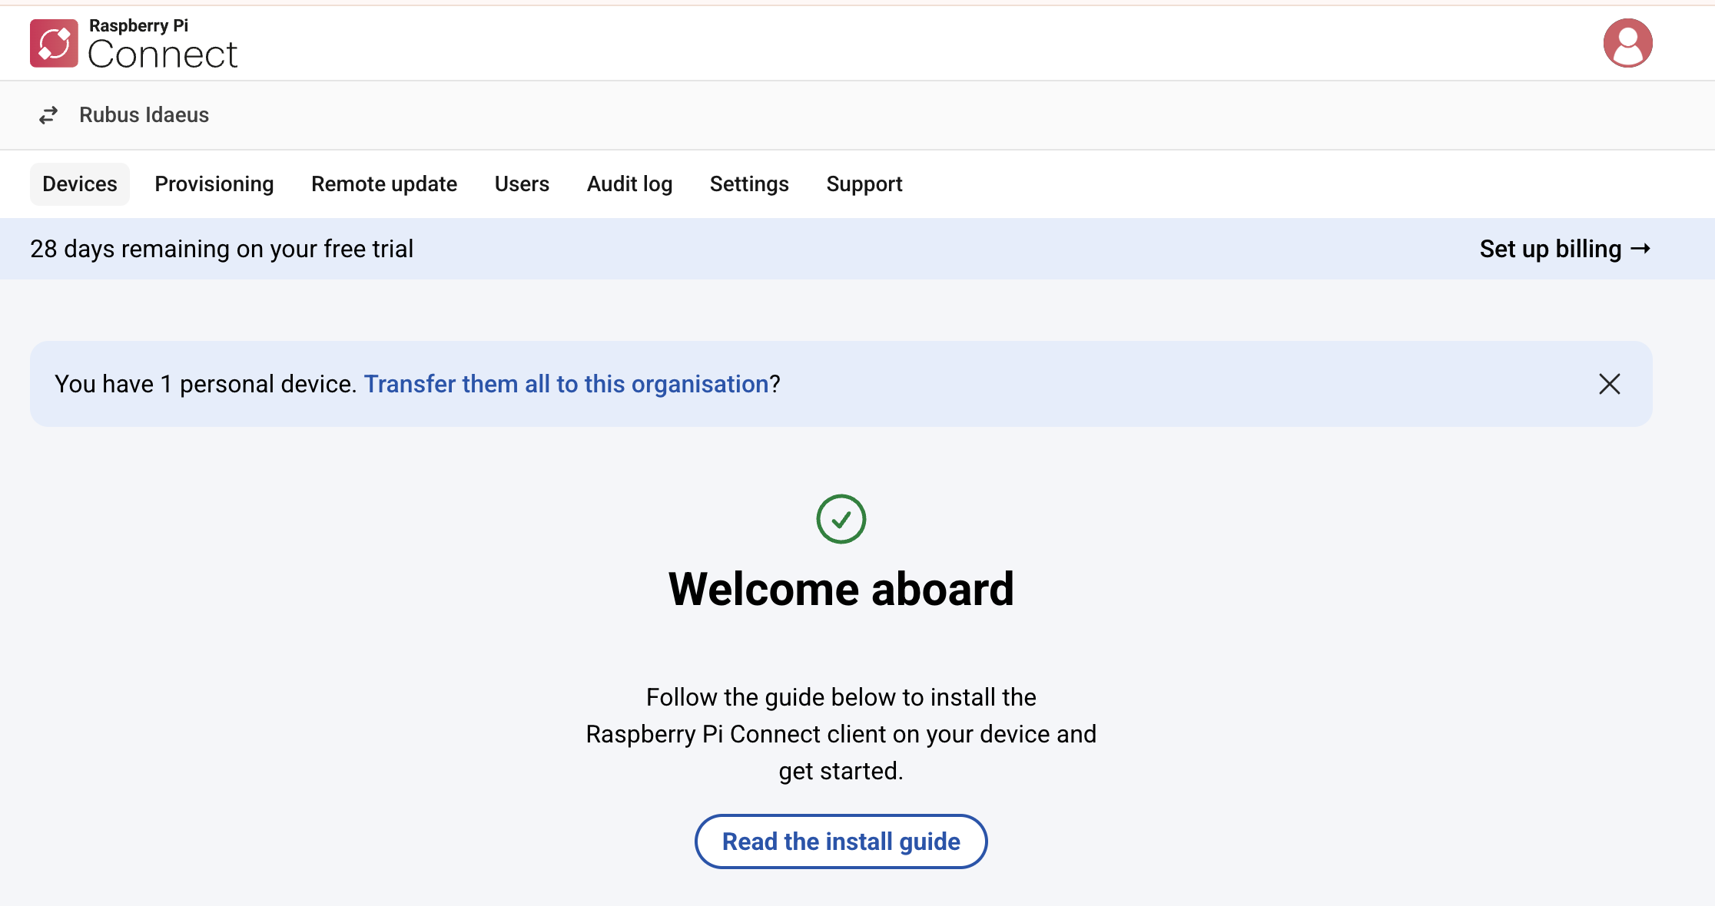Select the Devices tab

click(x=79, y=184)
